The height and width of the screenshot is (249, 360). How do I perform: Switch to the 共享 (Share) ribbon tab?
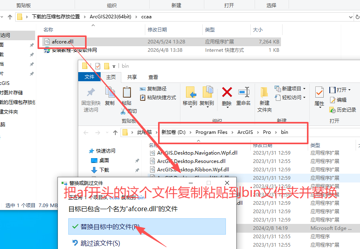tap(131, 77)
